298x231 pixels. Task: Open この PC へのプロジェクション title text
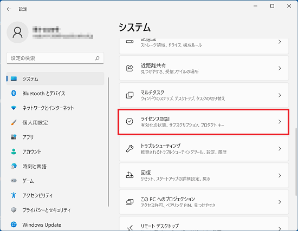coord(167,199)
